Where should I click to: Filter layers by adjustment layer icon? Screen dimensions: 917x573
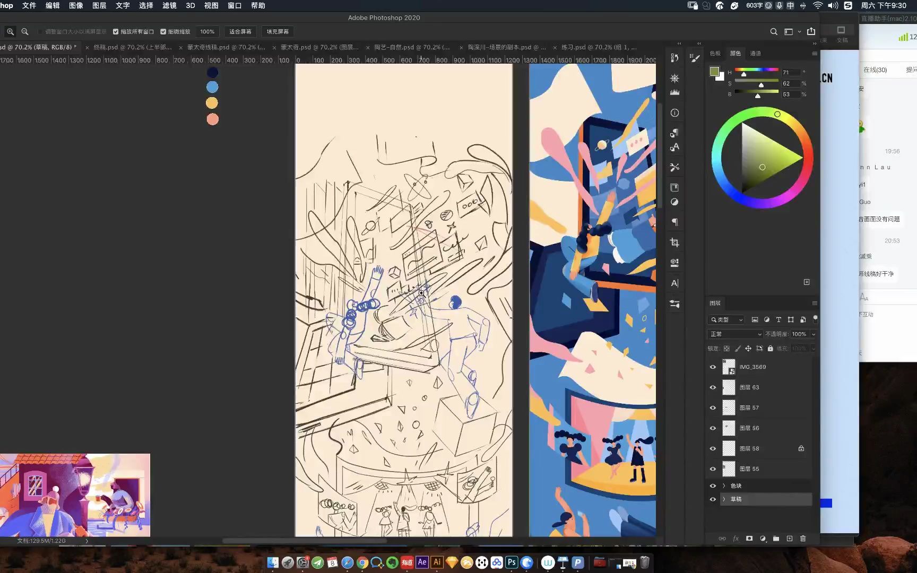tap(767, 320)
